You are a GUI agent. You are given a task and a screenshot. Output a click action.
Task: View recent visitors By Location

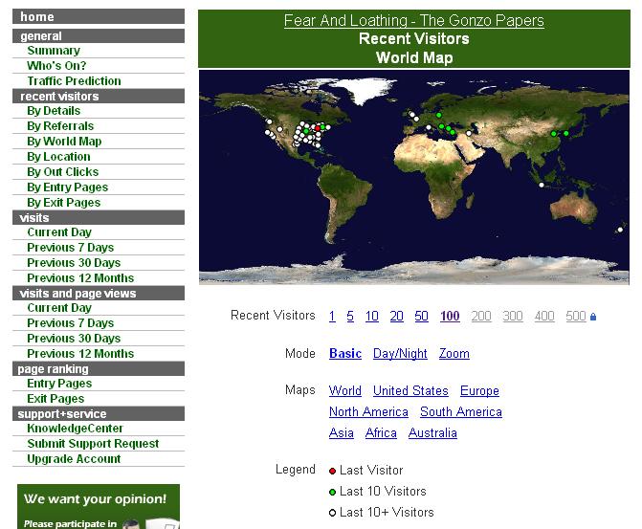(58, 157)
